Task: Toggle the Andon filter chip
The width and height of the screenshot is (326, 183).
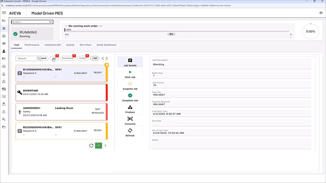Action: (83, 58)
